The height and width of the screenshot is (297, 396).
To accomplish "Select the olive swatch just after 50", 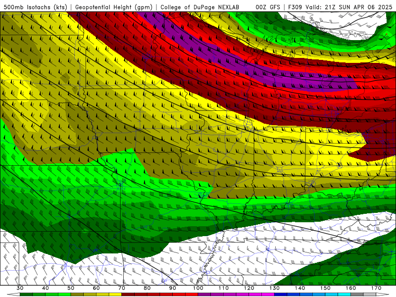I will click(77, 295).
